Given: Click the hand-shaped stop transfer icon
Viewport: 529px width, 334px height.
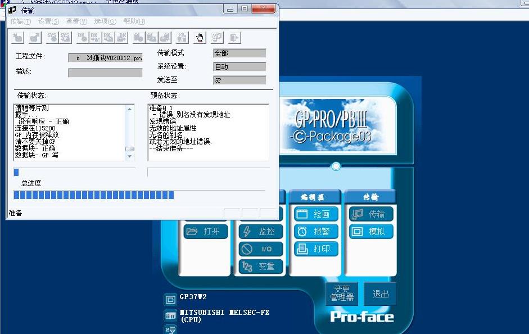Looking at the screenshot, I should click(x=200, y=38).
